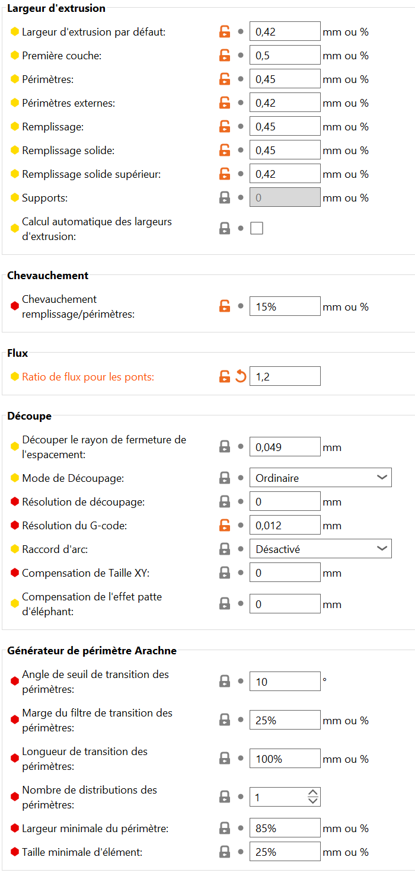The width and height of the screenshot is (415, 873).
Task: Click the Taille minimale d'élément value field
Action: tap(285, 852)
